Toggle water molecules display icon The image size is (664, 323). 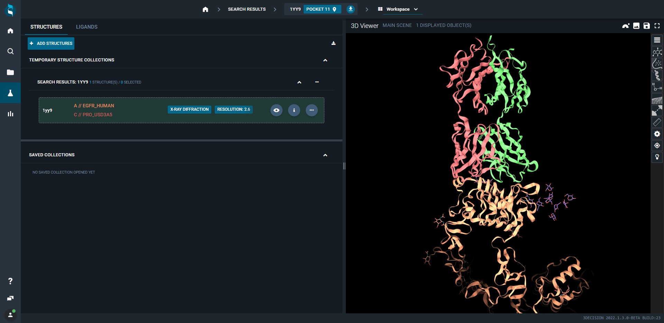click(x=657, y=87)
